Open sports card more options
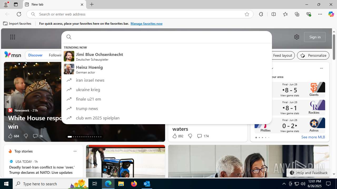Viewport: 337px width, 189px height. pos(321,68)
